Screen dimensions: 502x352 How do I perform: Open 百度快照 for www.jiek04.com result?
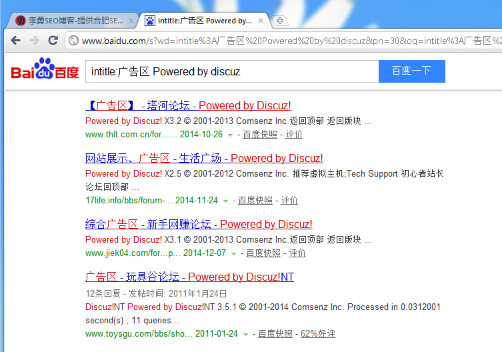click(x=263, y=253)
